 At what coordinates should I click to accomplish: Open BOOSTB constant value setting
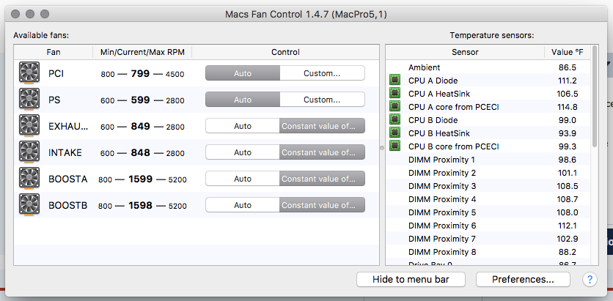[x=322, y=206]
